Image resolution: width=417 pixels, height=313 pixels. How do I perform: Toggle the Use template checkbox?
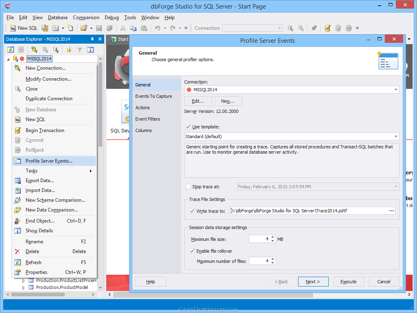coord(188,127)
